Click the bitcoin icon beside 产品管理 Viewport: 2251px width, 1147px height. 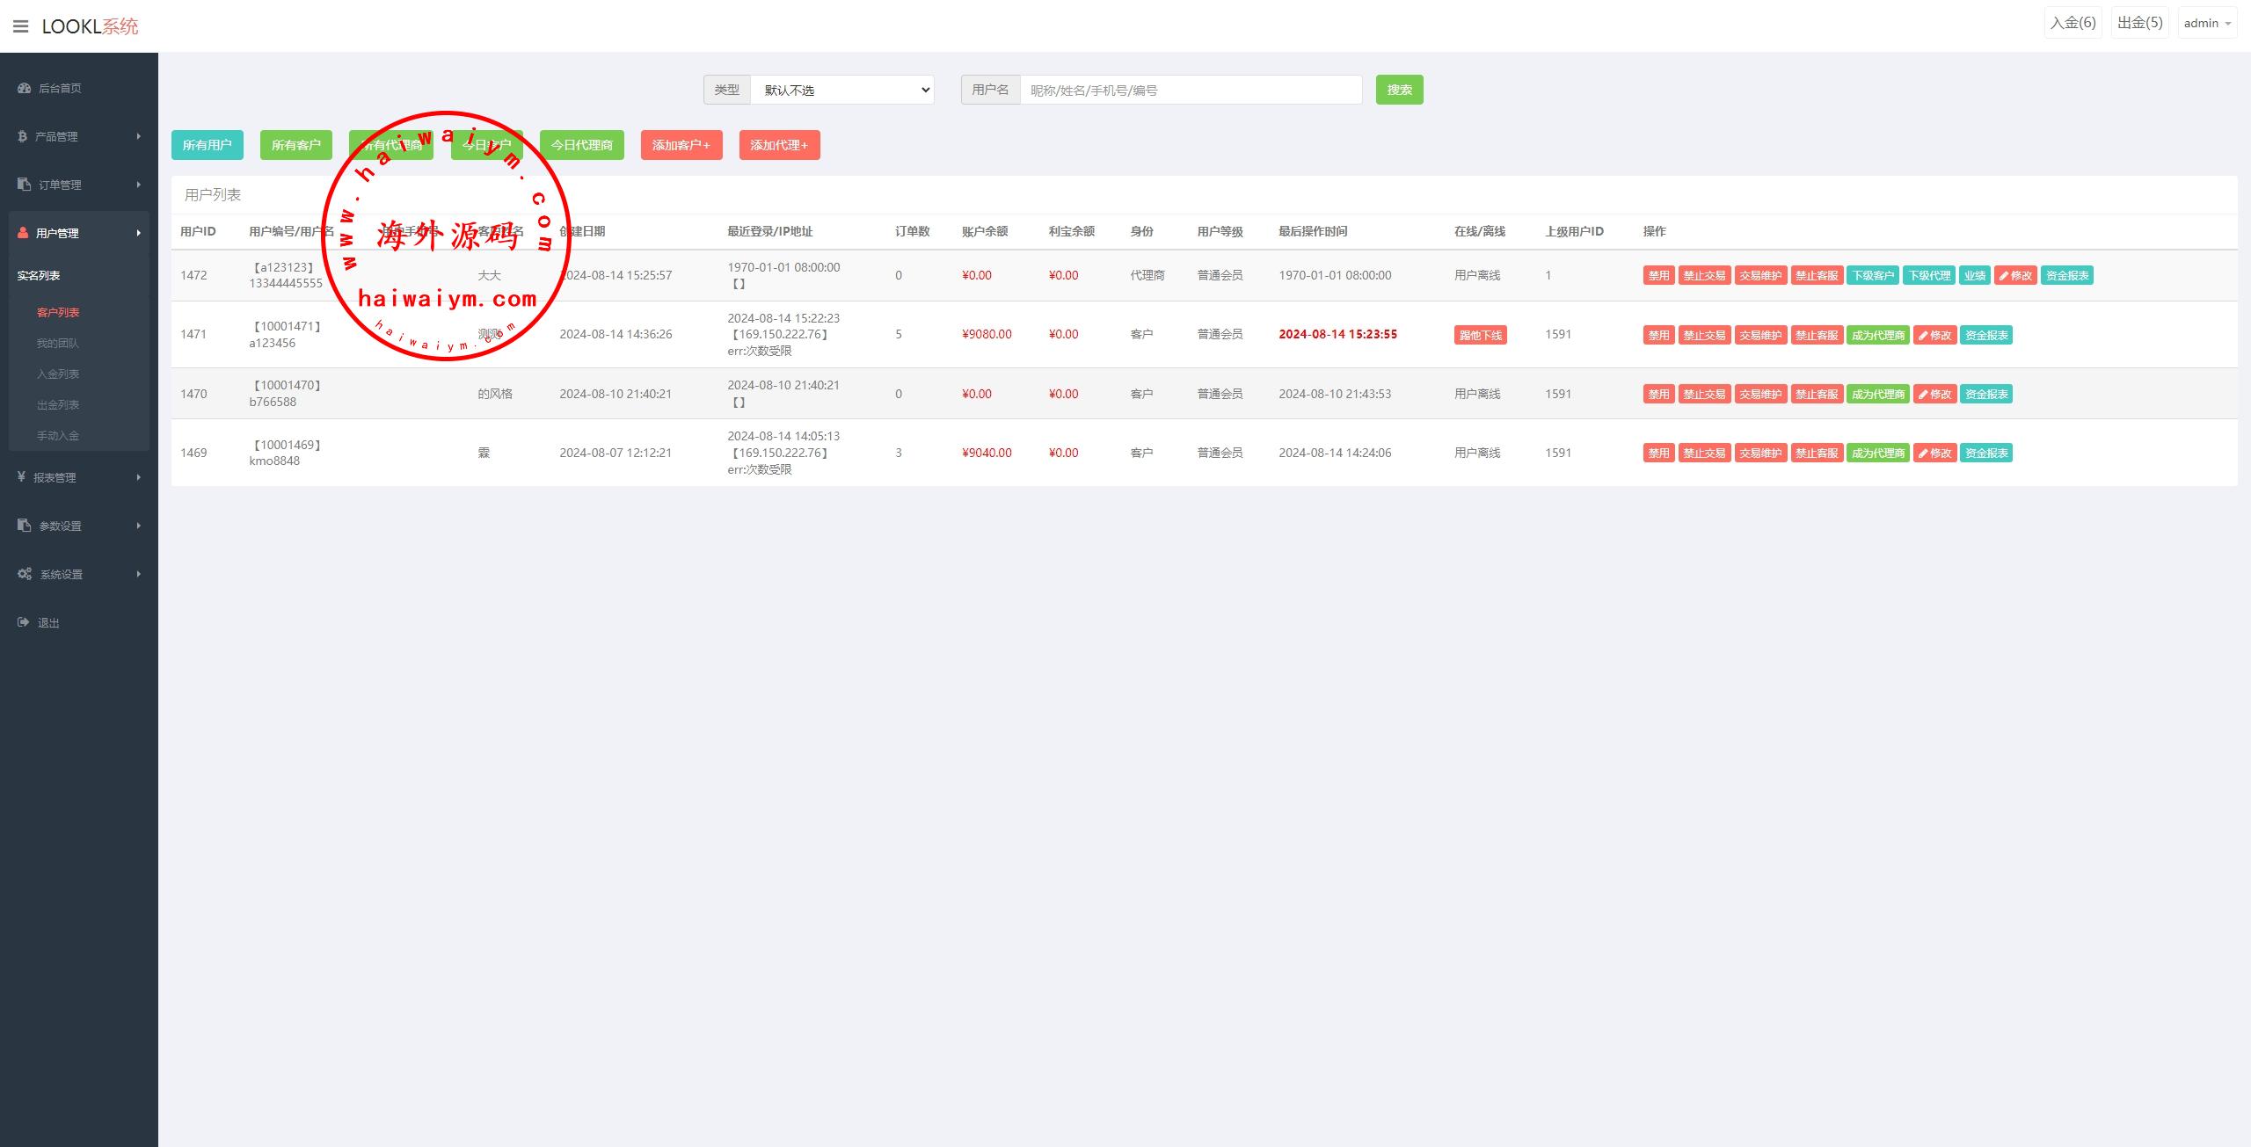point(22,136)
